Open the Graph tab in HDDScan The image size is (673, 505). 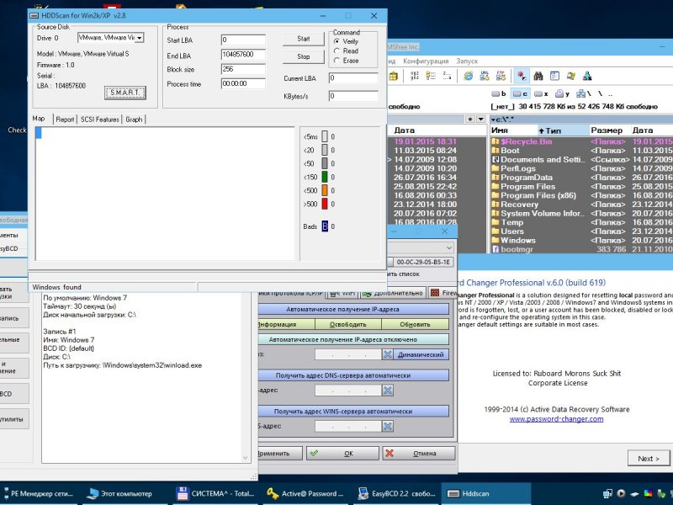pyautogui.click(x=134, y=120)
